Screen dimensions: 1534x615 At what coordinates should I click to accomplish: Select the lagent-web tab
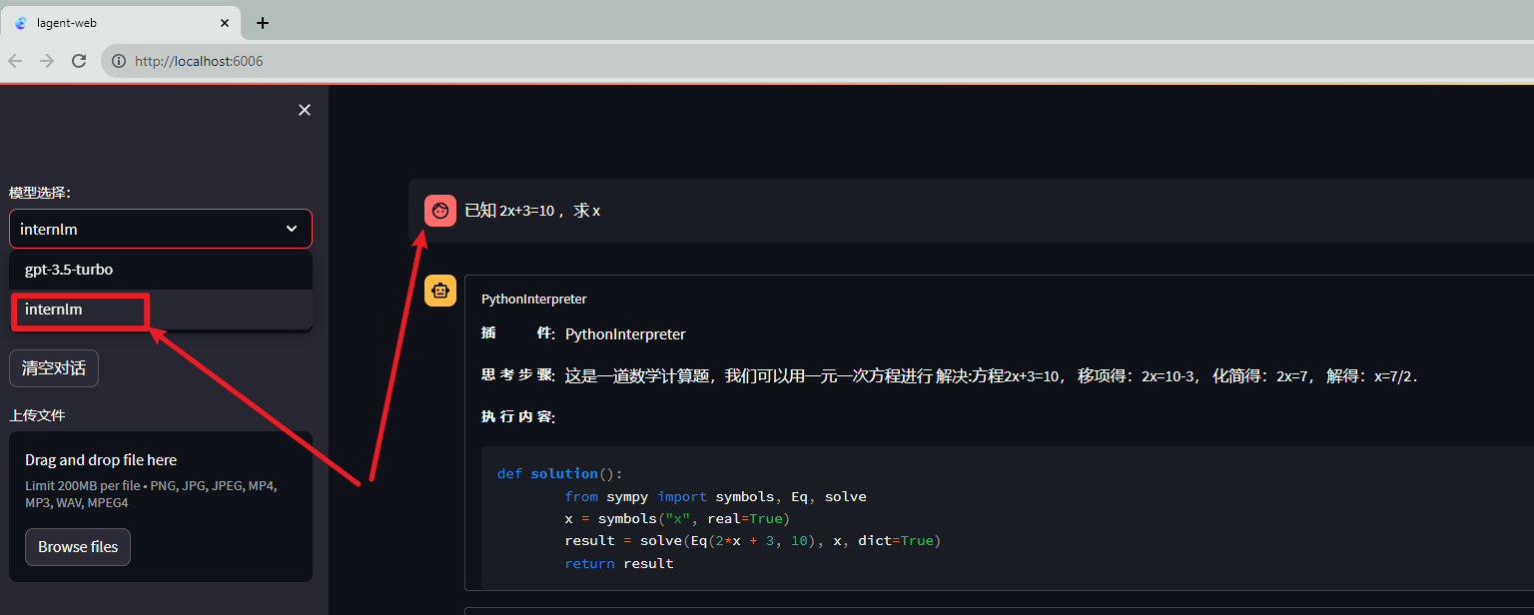pyautogui.click(x=120, y=23)
